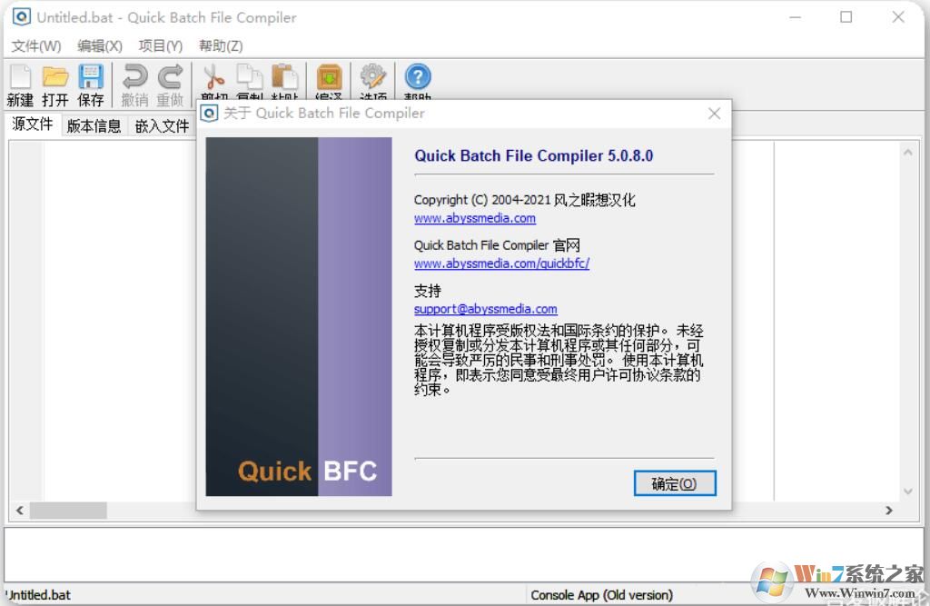Open the 项目 menu

160,45
